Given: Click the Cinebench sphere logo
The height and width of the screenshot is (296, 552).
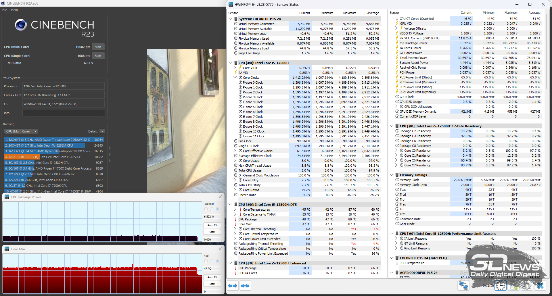Looking at the screenshot, I should tap(21, 25).
